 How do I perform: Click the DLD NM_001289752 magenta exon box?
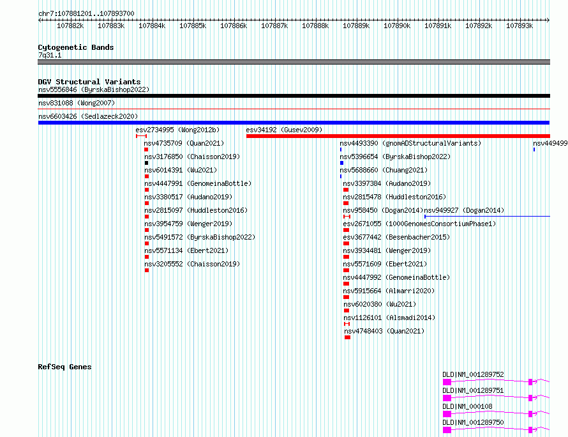(x=447, y=382)
